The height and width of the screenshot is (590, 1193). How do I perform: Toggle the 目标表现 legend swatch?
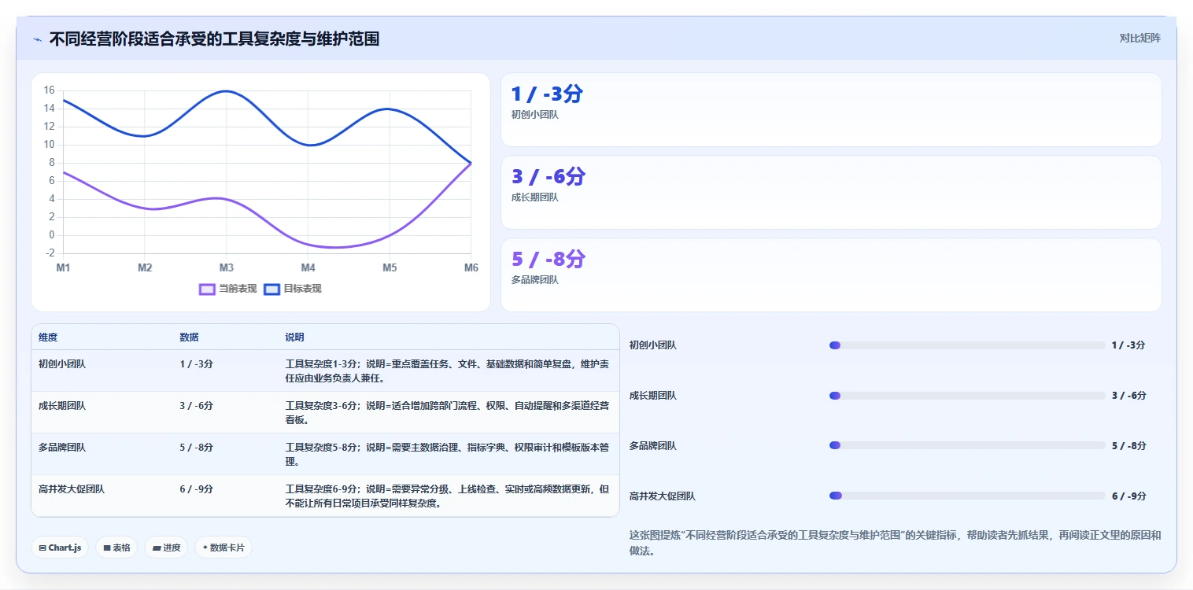coord(272,289)
